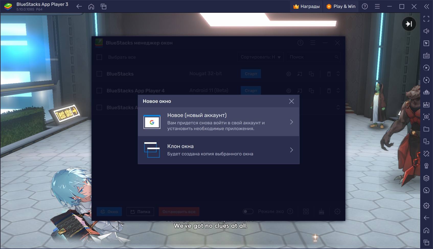The height and width of the screenshot is (249, 433).
Task: Open keyboard controls editor in sidebar
Action: (426, 55)
